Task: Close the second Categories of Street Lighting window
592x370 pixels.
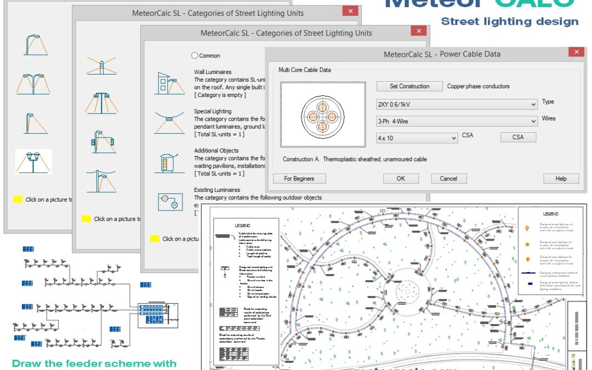Action: pos(350,11)
